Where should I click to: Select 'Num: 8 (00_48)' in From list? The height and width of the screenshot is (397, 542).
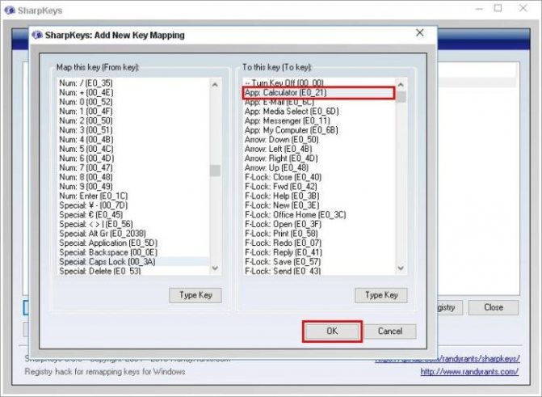(133, 177)
